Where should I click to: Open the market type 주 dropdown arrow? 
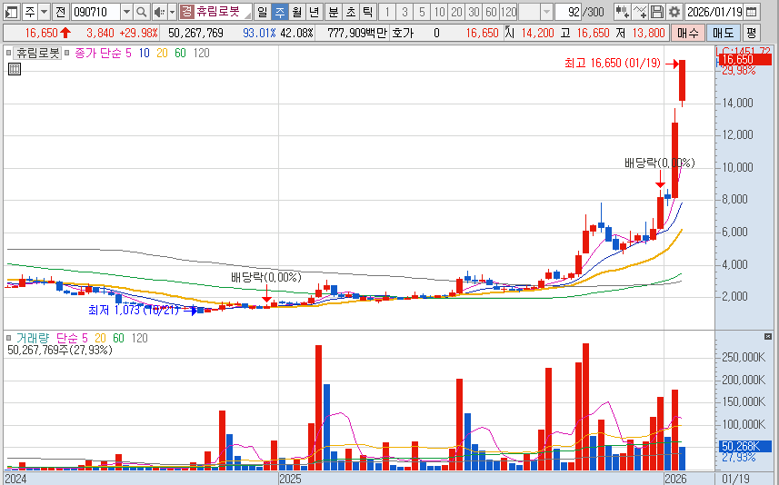(45, 12)
